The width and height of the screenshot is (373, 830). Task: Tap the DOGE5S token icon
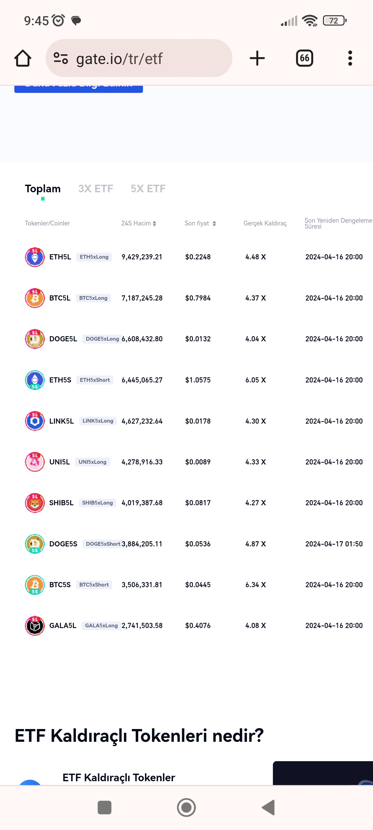click(35, 544)
